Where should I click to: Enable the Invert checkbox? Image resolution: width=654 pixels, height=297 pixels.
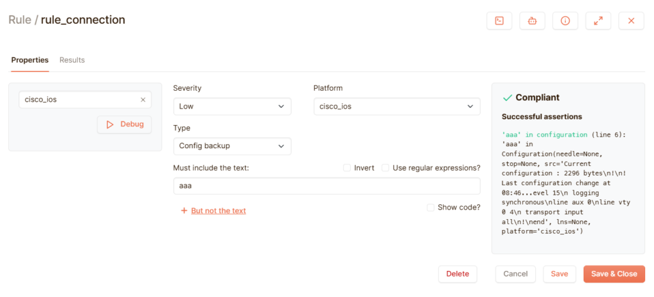tap(347, 168)
